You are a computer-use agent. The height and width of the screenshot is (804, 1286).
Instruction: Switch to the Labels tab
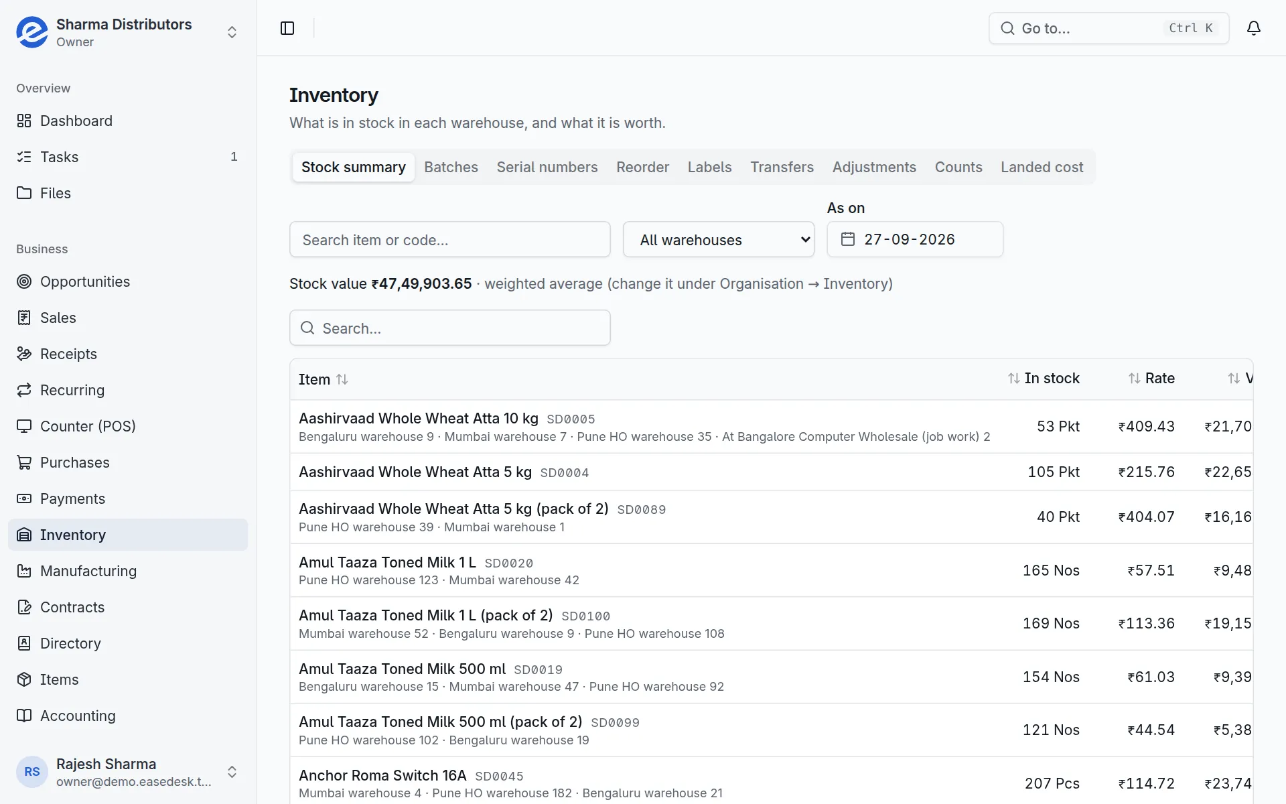[x=709, y=167]
